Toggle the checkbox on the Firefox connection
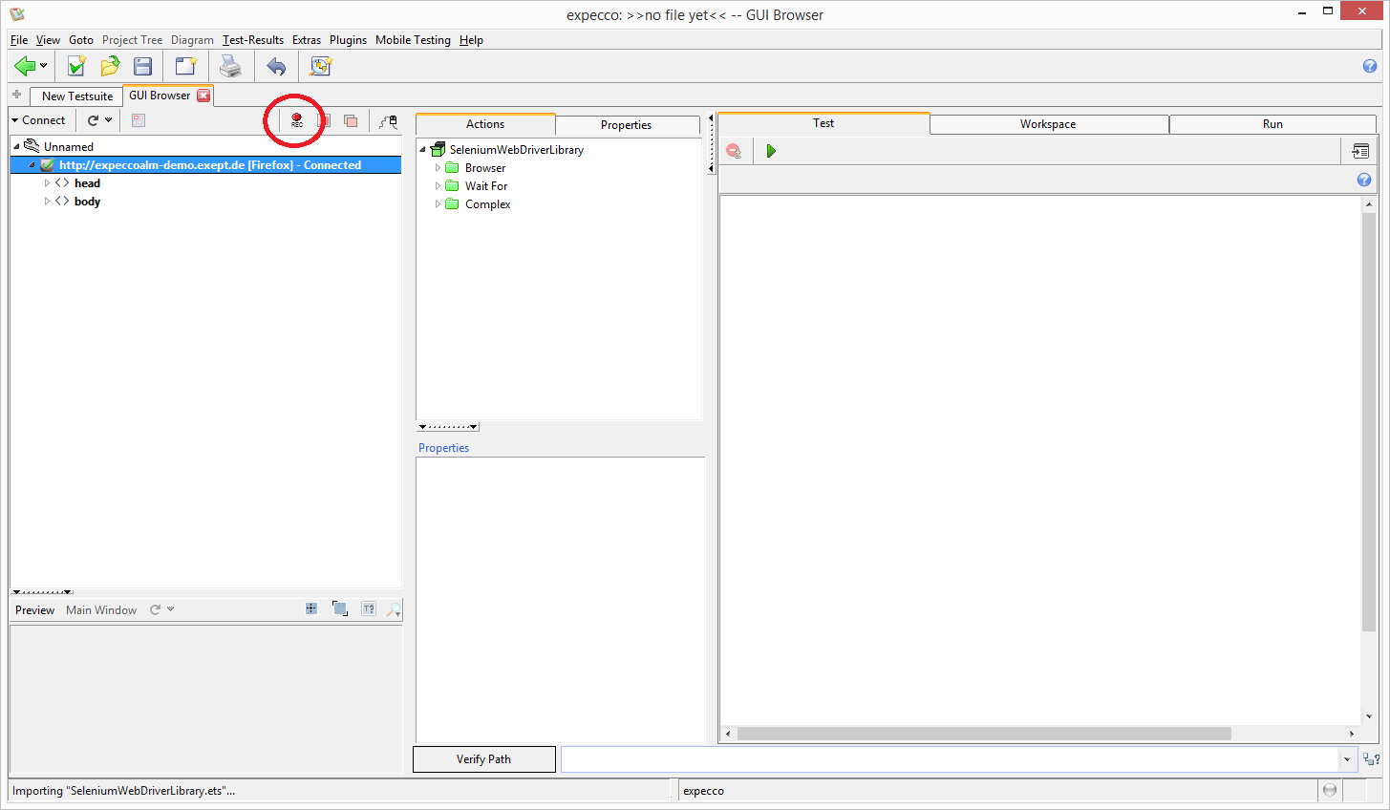Image resolution: width=1390 pixels, height=810 pixels. 47,165
